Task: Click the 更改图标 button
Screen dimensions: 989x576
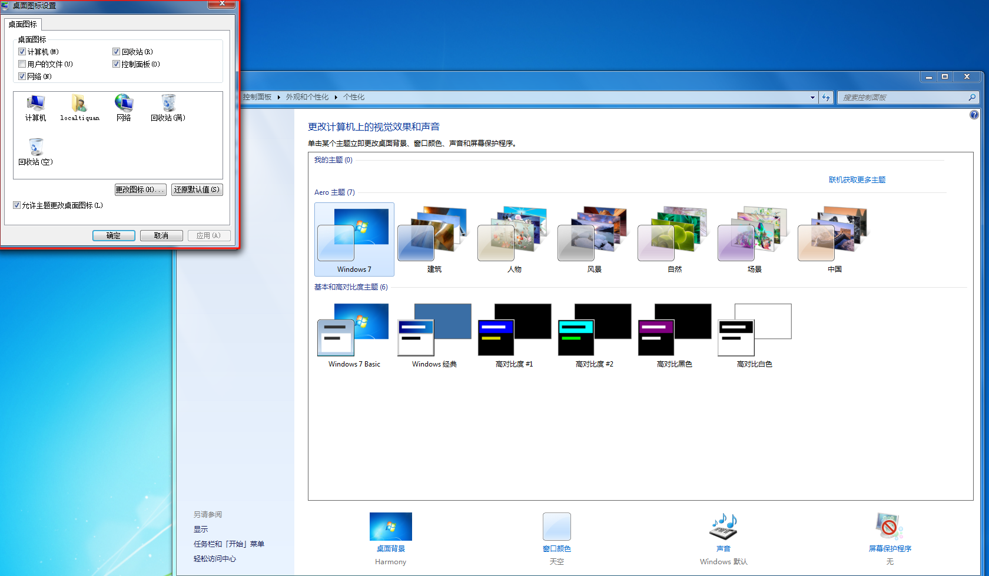Action: tap(140, 189)
